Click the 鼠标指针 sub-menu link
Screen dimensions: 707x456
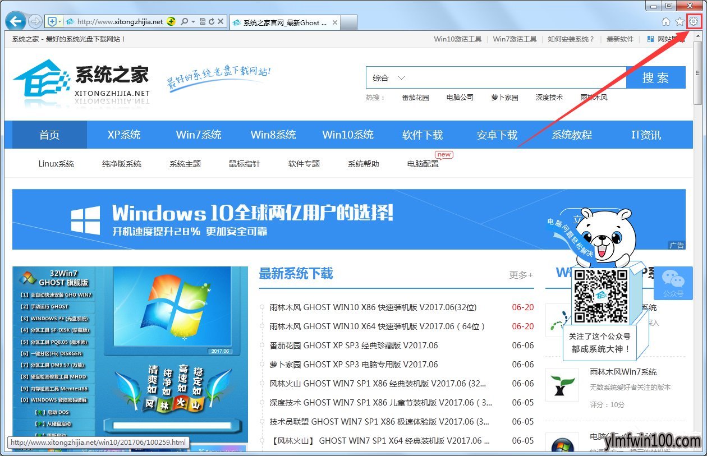pyautogui.click(x=245, y=164)
